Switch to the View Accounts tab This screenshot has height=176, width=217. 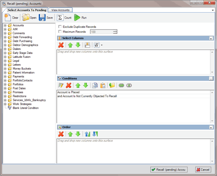point(60,10)
